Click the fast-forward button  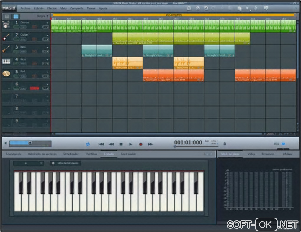150,144
